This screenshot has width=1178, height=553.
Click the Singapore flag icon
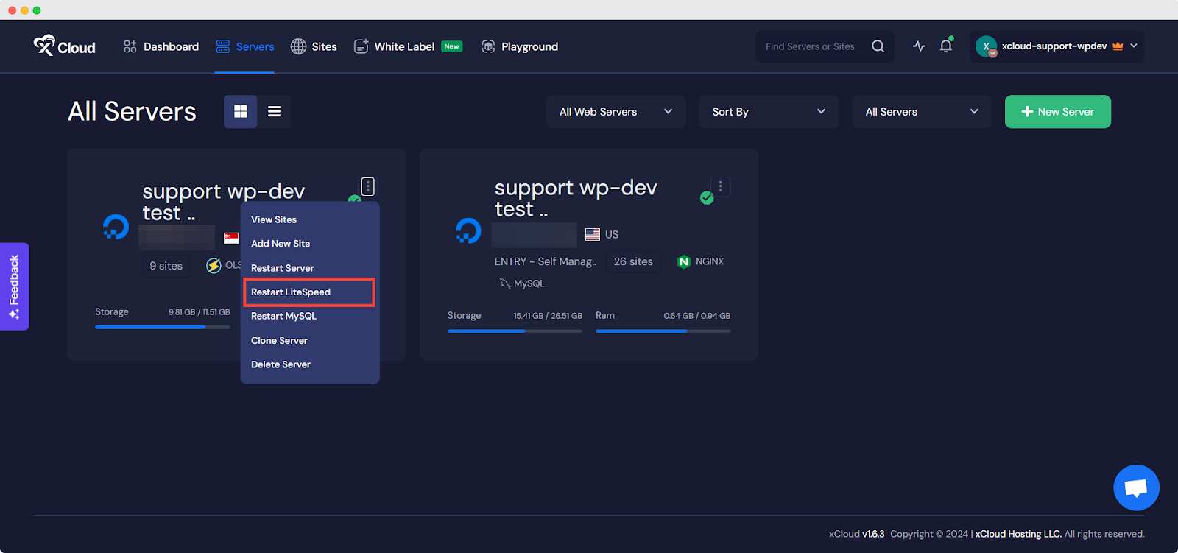point(231,238)
